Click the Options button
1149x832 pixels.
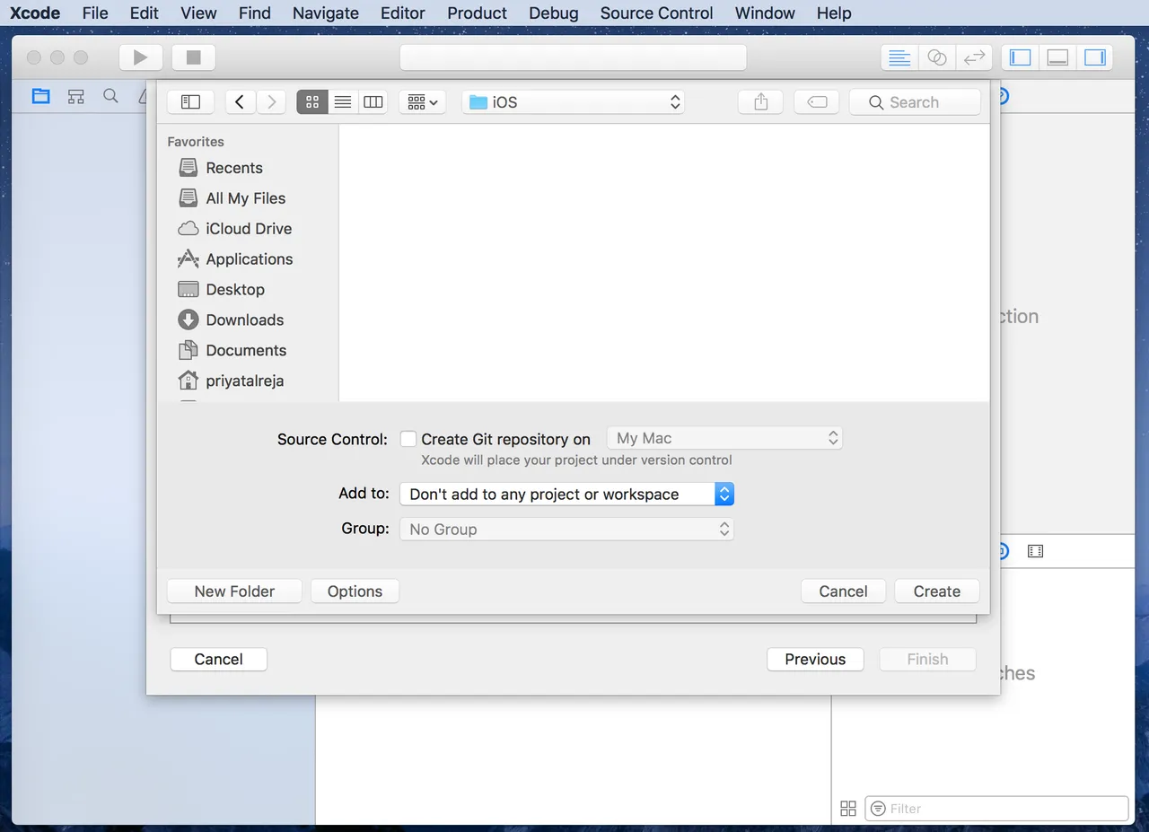[355, 591]
